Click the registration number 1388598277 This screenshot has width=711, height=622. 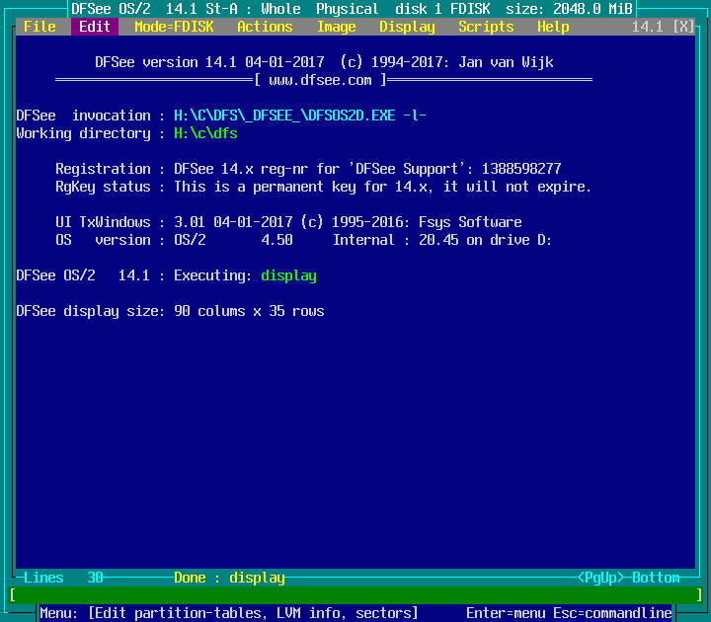pos(521,169)
